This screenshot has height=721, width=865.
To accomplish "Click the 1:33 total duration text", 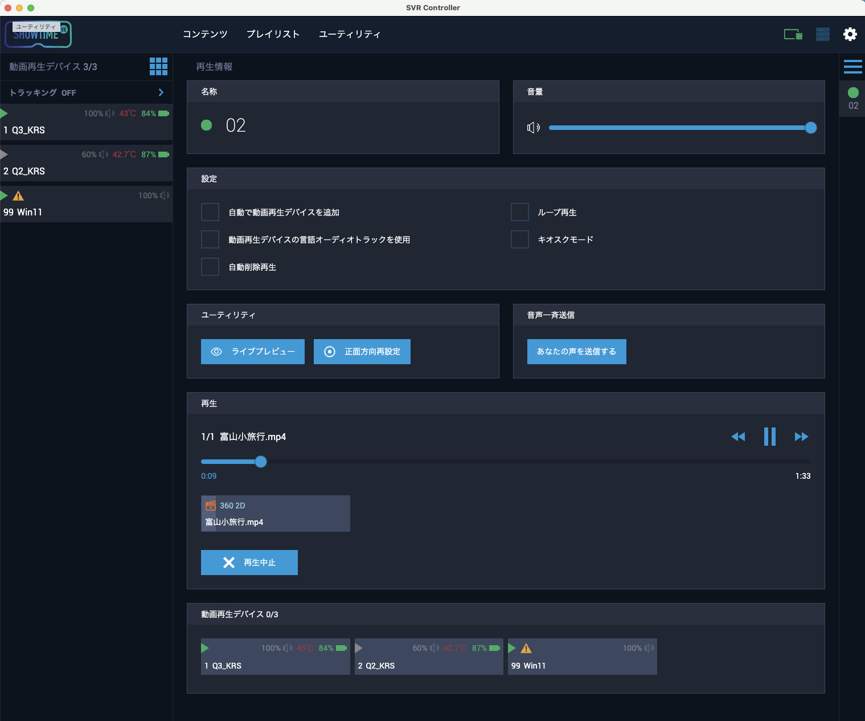I will [x=803, y=476].
